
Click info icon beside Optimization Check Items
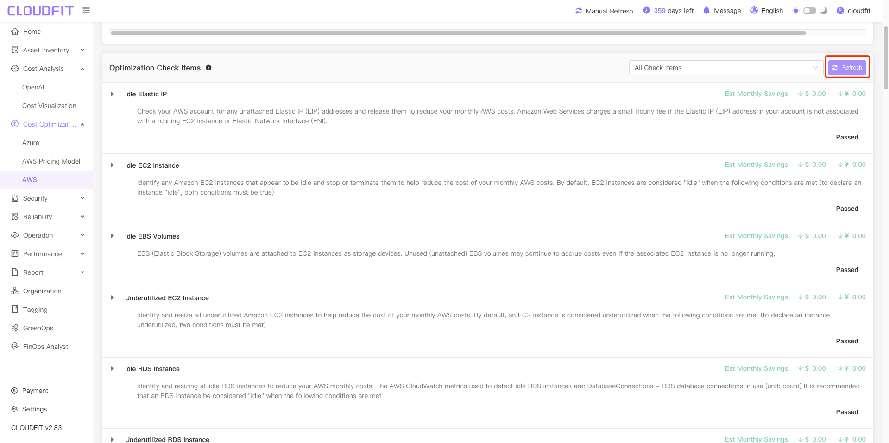click(208, 68)
